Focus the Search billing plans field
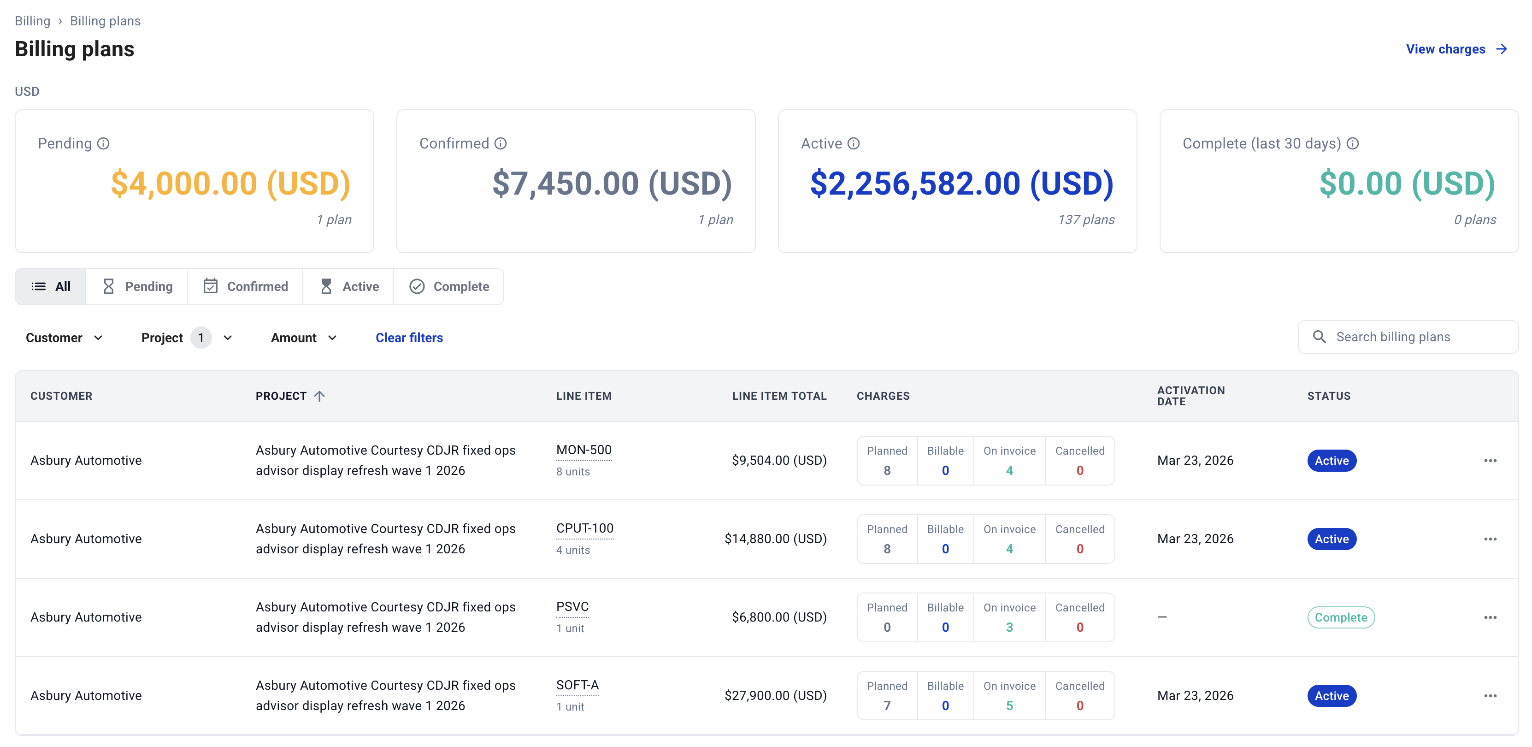1532x747 pixels. [x=1408, y=338]
